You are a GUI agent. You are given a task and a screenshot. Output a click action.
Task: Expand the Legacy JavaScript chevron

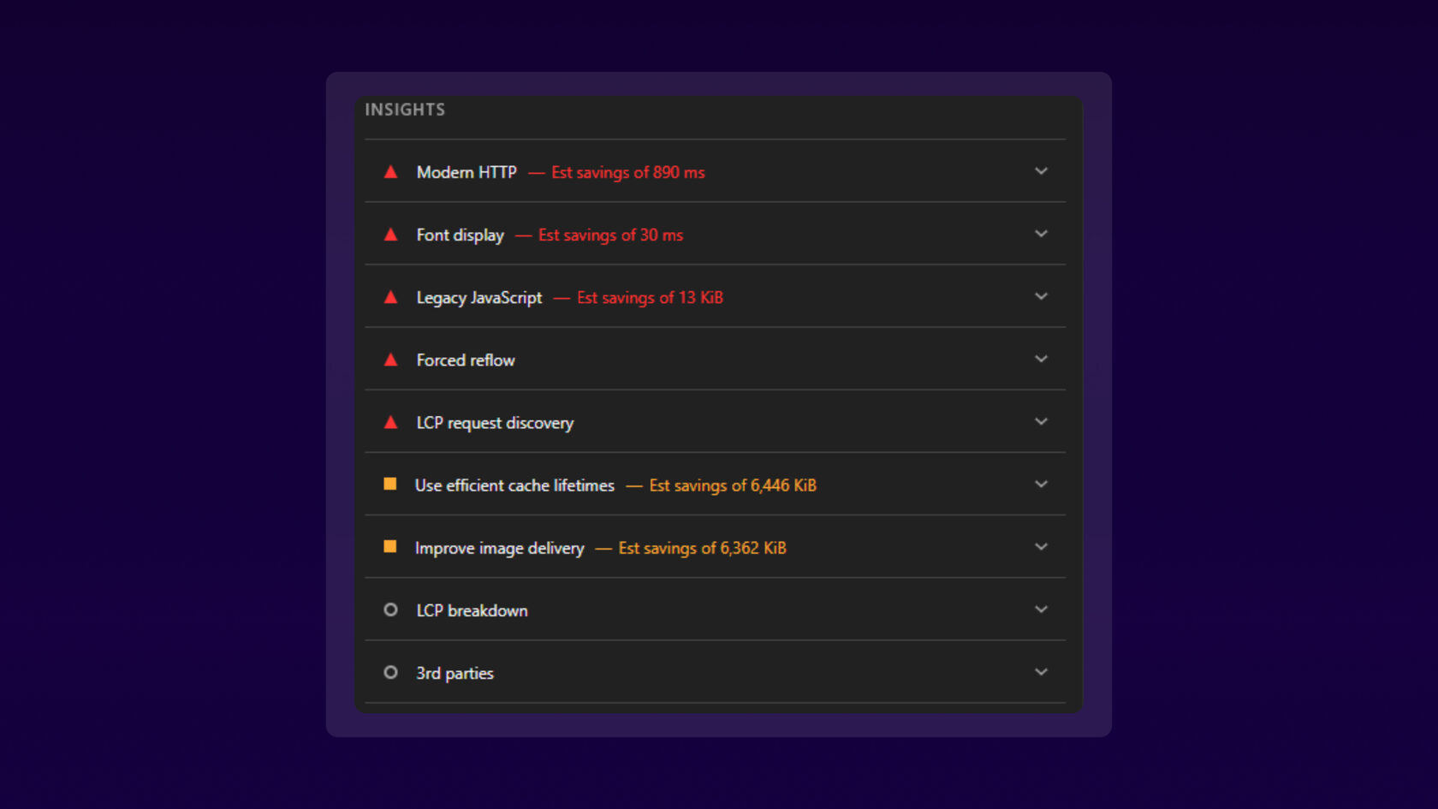pos(1041,296)
